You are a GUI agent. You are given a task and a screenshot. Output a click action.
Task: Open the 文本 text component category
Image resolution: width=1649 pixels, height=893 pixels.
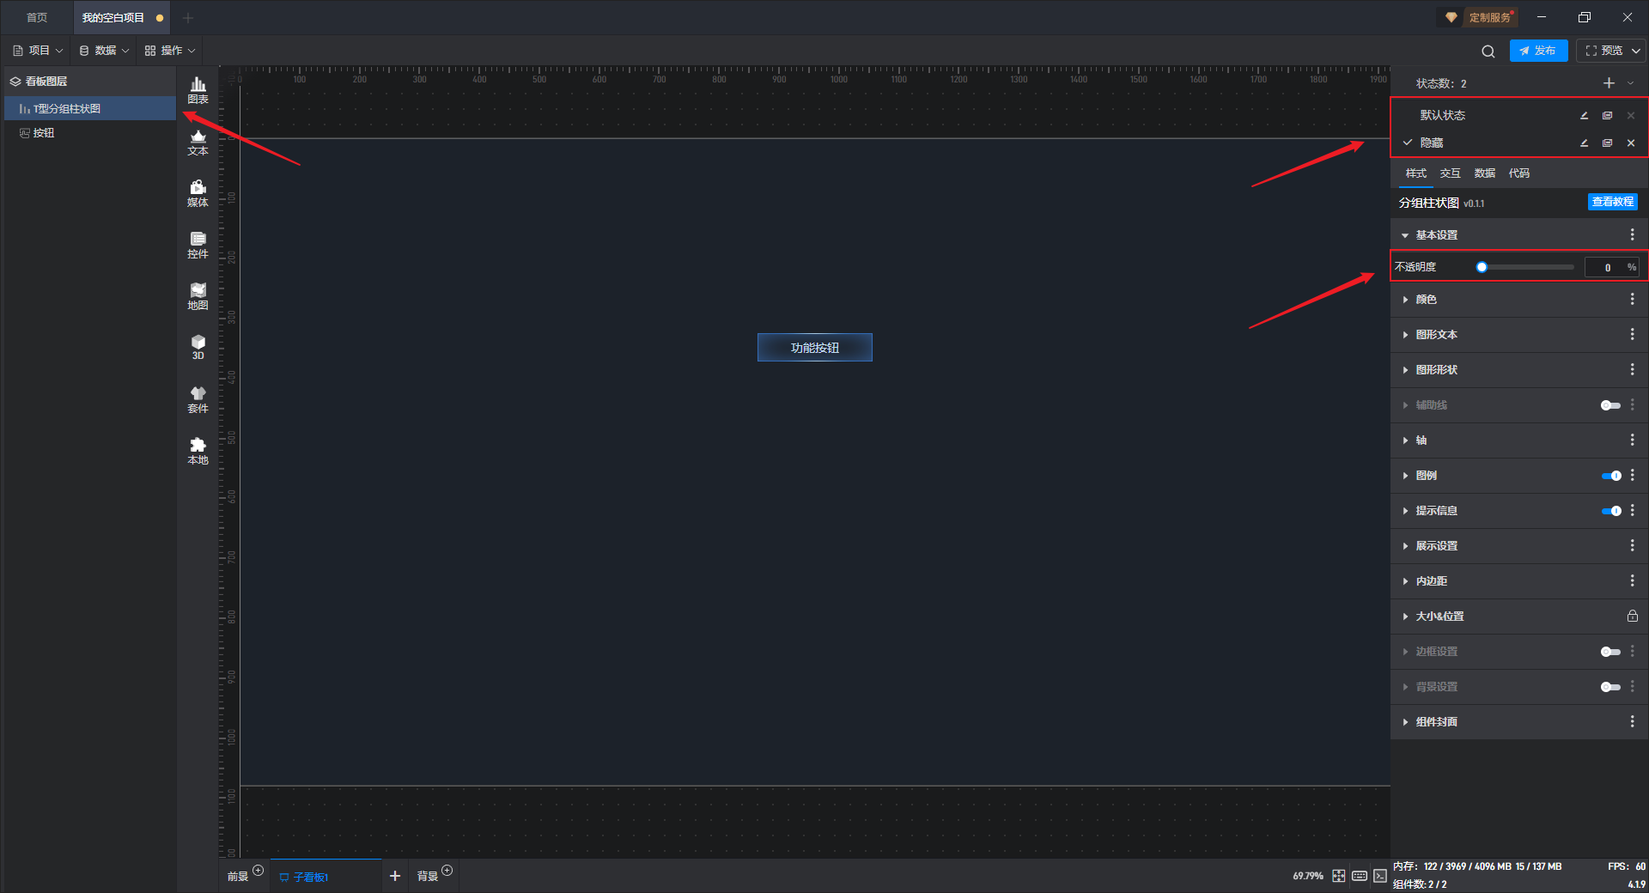coord(198,142)
